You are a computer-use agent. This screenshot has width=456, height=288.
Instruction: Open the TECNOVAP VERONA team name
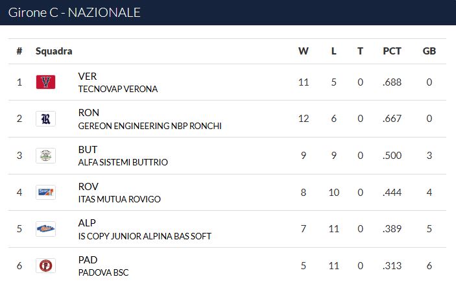coord(118,89)
